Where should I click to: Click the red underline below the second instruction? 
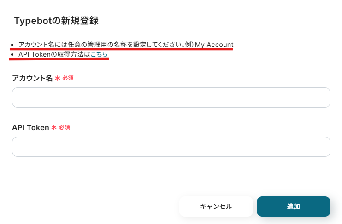pyautogui.click(x=60, y=59)
